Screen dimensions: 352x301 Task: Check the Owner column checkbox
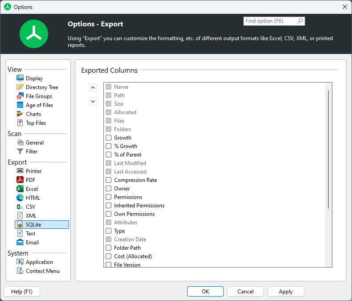(108, 189)
